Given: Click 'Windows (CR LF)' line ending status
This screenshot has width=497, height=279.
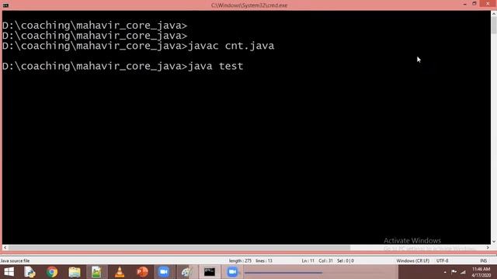Looking at the screenshot, I should [x=412, y=261].
